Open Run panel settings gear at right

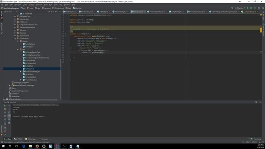point(257,102)
